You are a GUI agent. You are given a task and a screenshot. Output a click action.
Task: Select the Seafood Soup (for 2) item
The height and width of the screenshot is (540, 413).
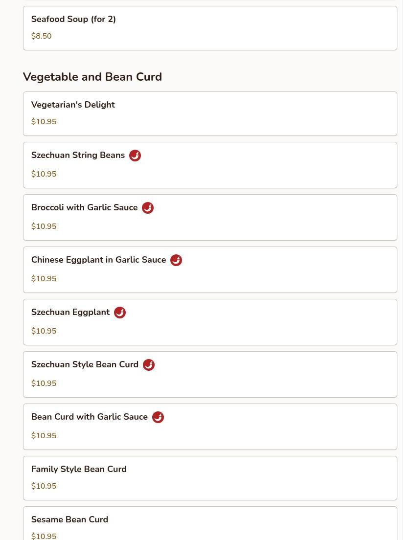click(209, 28)
